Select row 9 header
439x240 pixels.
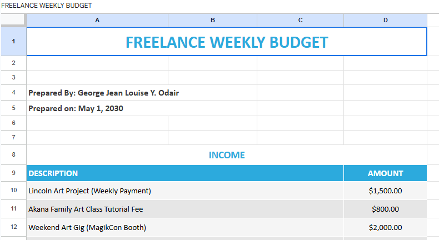coord(13,173)
